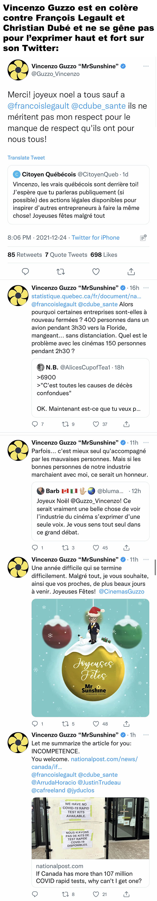Like the main tweet with the heart icon
157x901 pixels.
coord(96,271)
